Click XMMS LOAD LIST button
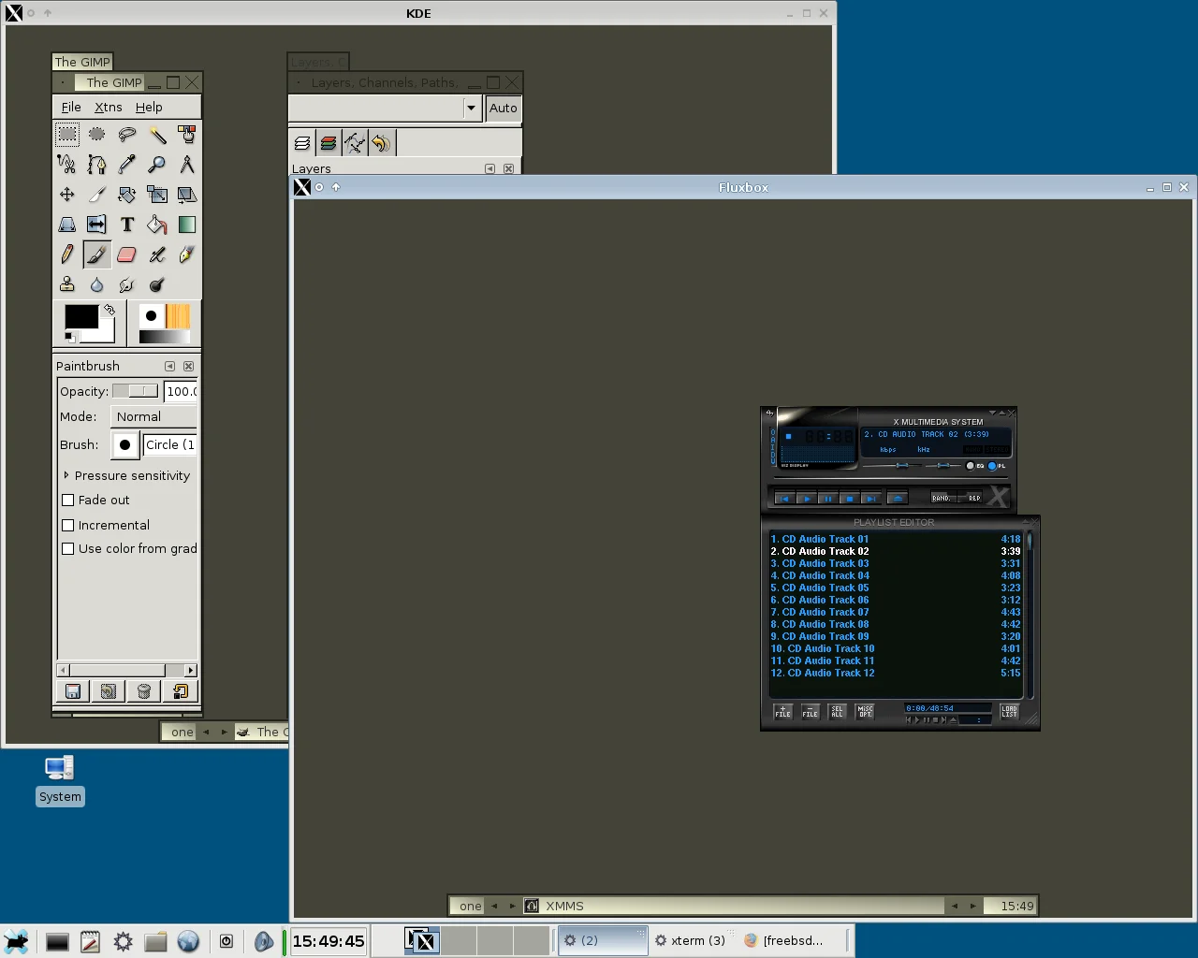Screen dimensions: 1198x958 click(1009, 712)
